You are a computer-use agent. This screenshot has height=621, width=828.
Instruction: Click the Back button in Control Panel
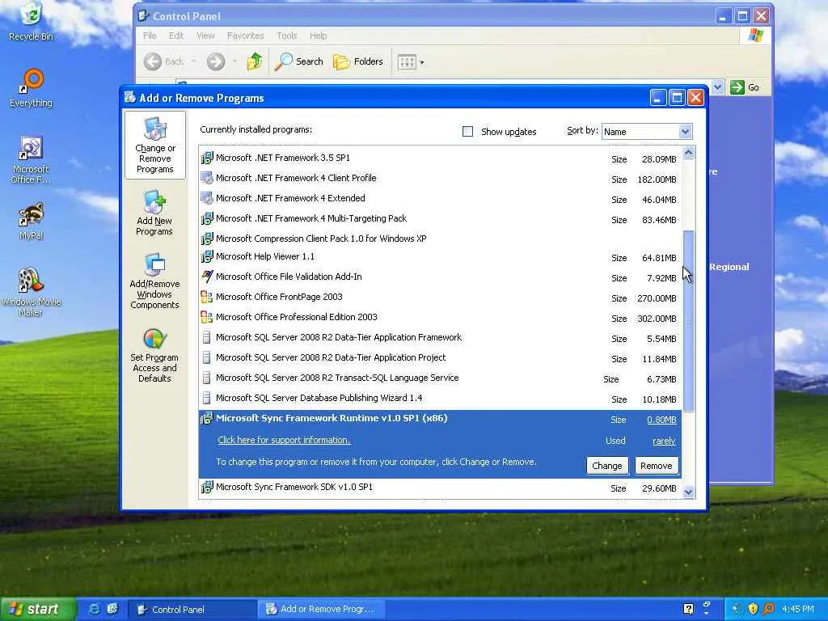pyautogui.click(x=163, y=61)
